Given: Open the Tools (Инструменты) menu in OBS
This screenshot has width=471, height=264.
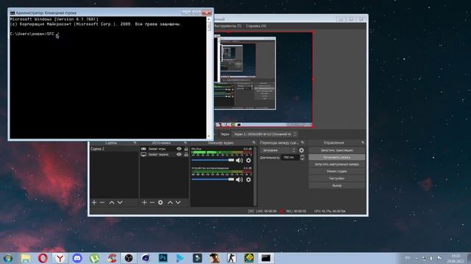Looking at the screenshot, I should (x=228, y=26).
